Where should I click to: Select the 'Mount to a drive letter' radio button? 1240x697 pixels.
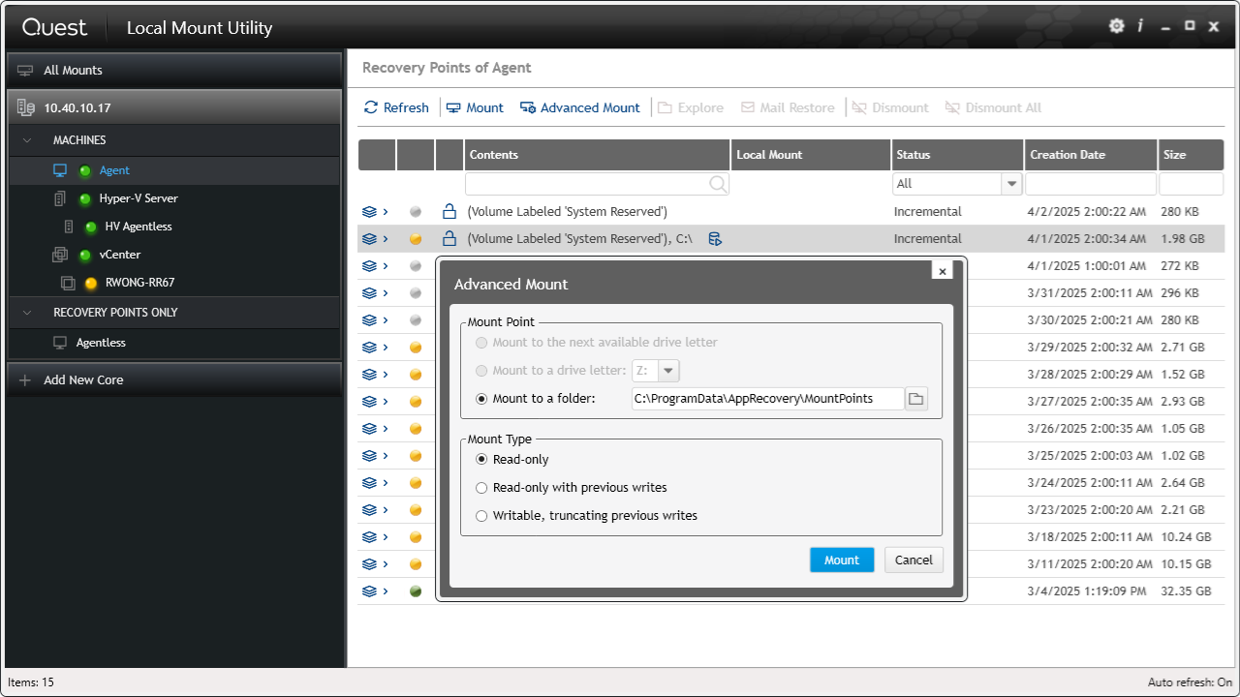pos(482,371)
